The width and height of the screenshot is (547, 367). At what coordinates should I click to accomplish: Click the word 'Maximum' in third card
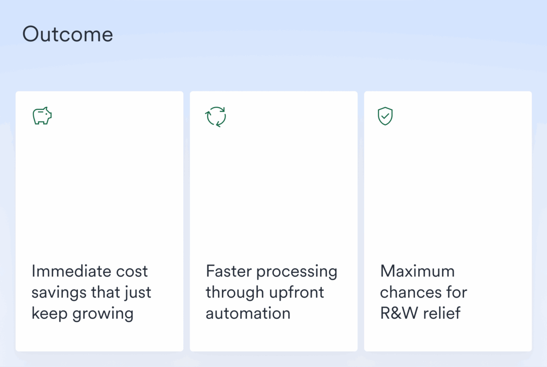418,271
